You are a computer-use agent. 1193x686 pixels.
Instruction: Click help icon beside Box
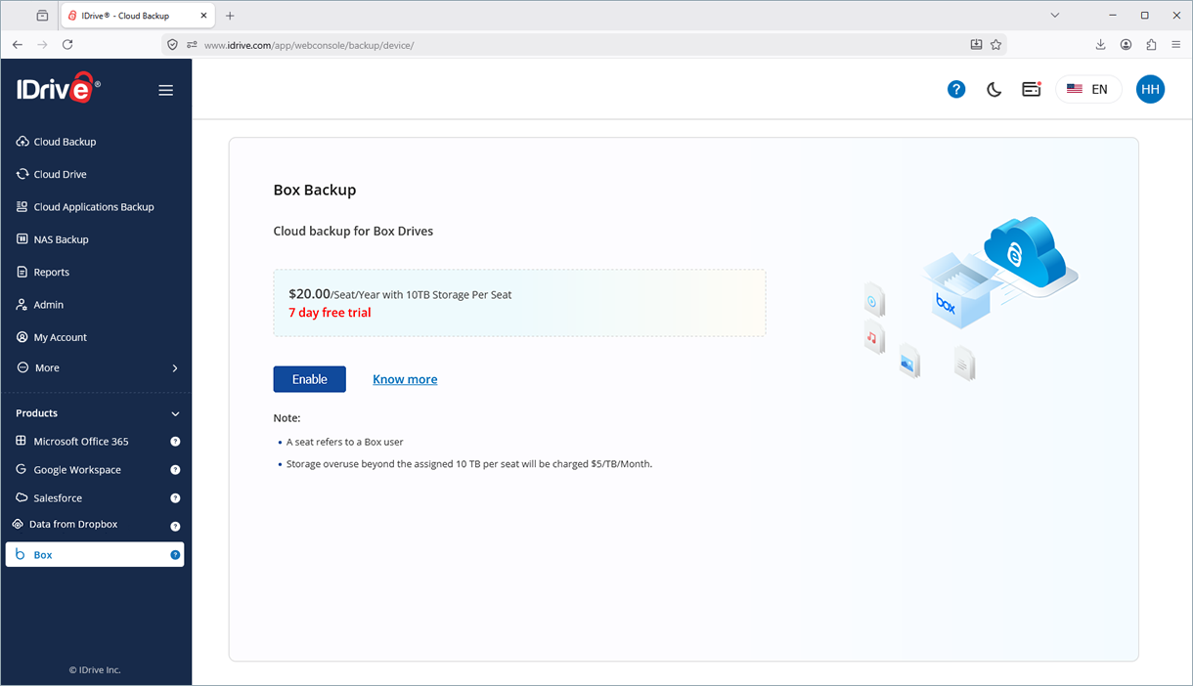point(175,555)
